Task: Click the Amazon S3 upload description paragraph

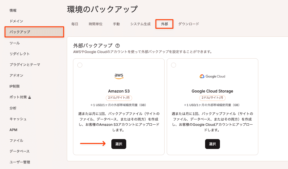Action: (x=119, y=122)
